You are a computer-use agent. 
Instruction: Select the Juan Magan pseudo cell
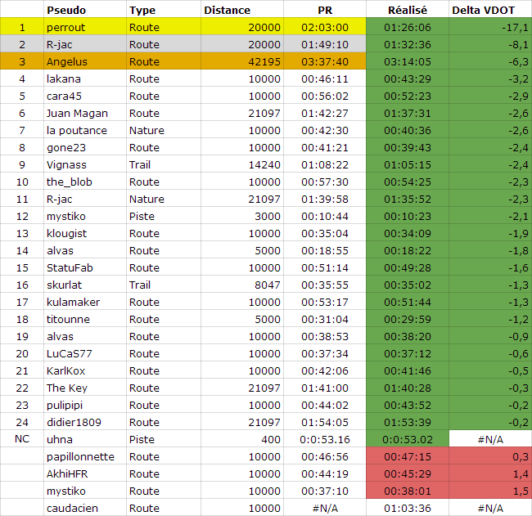pos(85,113)
